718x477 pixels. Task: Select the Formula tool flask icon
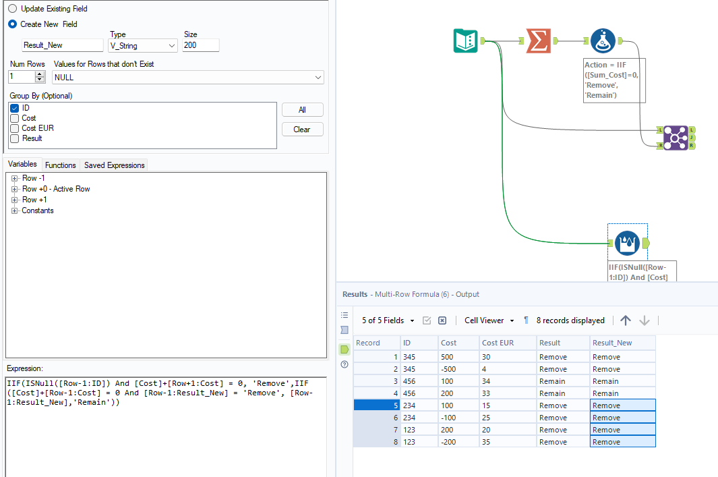pos(602,41)
